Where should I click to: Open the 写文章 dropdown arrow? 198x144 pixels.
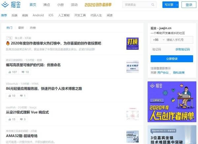tap(177, 5)
